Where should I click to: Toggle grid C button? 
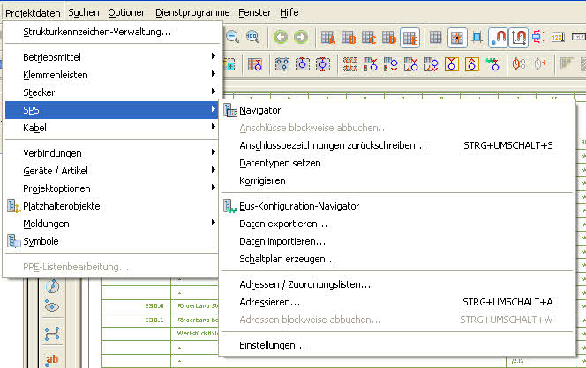pyautogui.click(x=369, y=38)
